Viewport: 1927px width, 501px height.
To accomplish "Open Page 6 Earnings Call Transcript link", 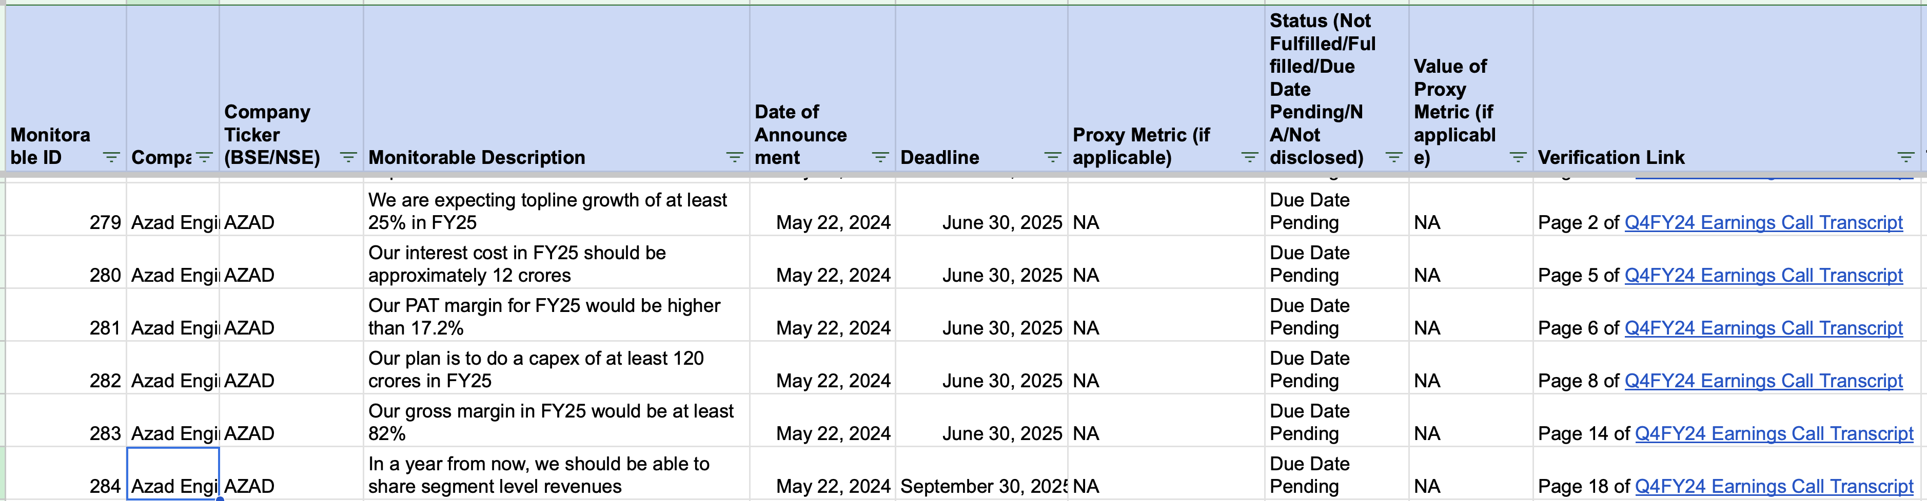I will coord(1763,328).
